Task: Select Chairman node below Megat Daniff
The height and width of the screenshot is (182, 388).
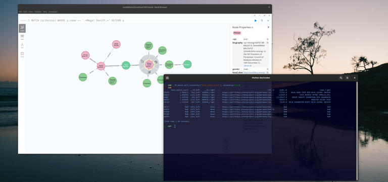Action: click(147, 83)
